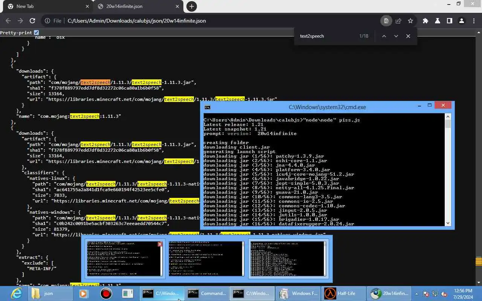Image resolution: width=482 pixels, height=301 pixels.
Task: Close the first preview thumbnail window
Action: (x=160, y=244)
